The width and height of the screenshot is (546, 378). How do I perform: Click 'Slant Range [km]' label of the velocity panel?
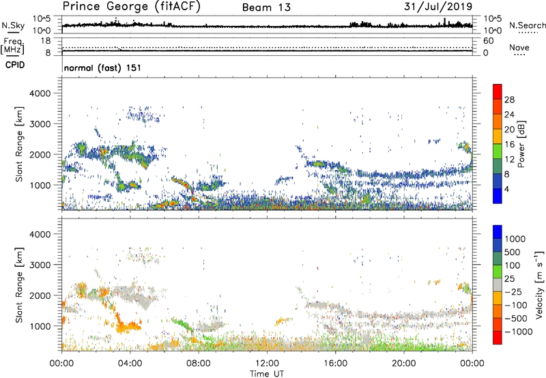[x=20, y=285]
